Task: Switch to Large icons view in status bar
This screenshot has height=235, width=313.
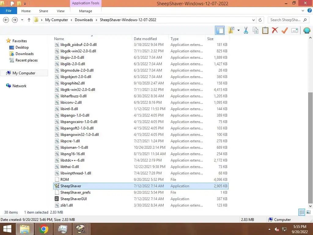Action: [308, 212]
